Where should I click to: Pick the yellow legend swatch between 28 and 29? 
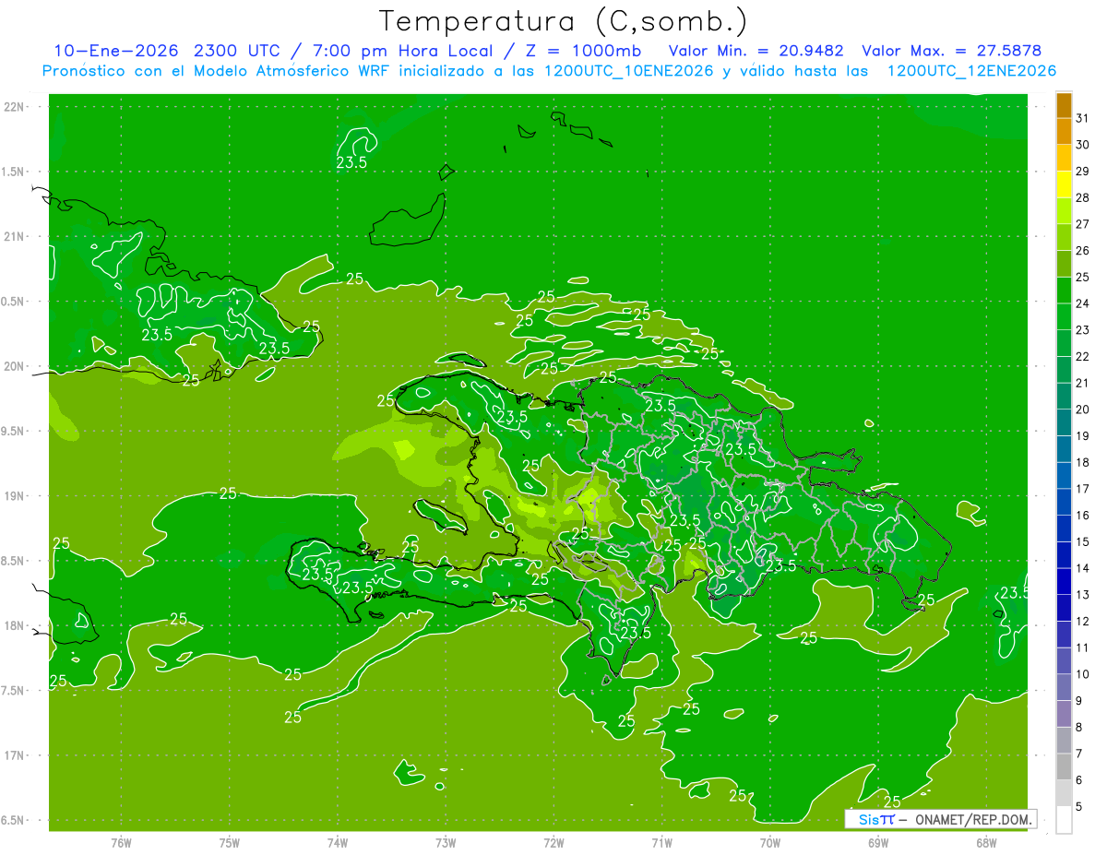pyautogui.click(x=1064, y=184)
